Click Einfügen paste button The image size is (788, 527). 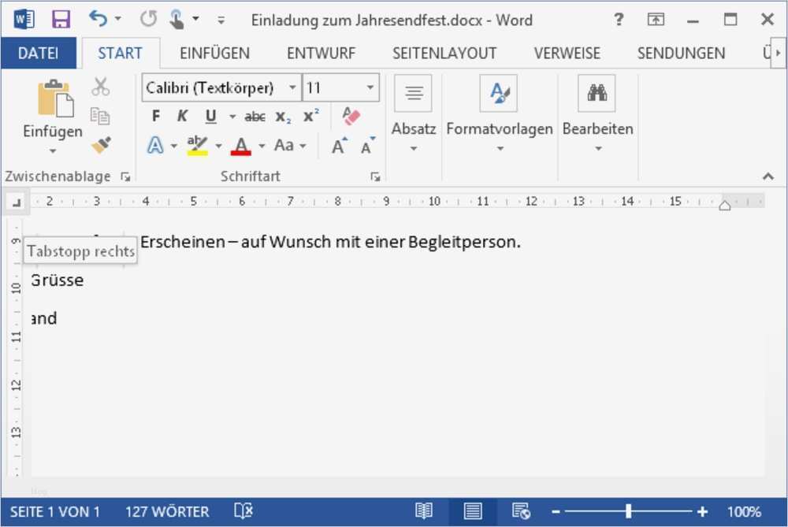tap(51, 110)
